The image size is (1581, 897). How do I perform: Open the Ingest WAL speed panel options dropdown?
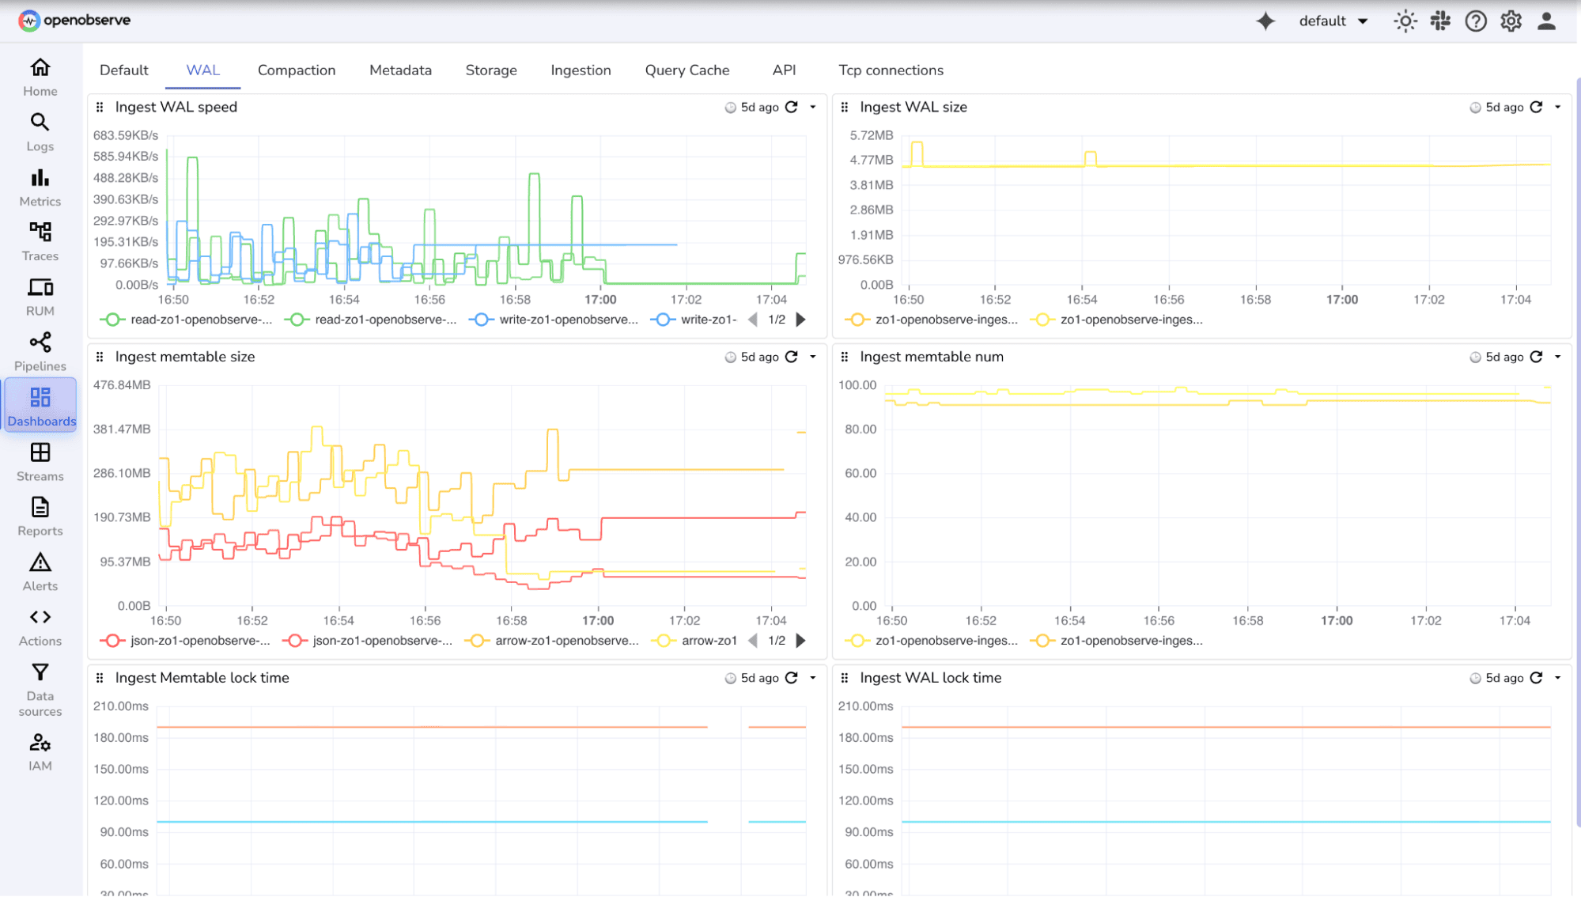[x=812, y=107]
